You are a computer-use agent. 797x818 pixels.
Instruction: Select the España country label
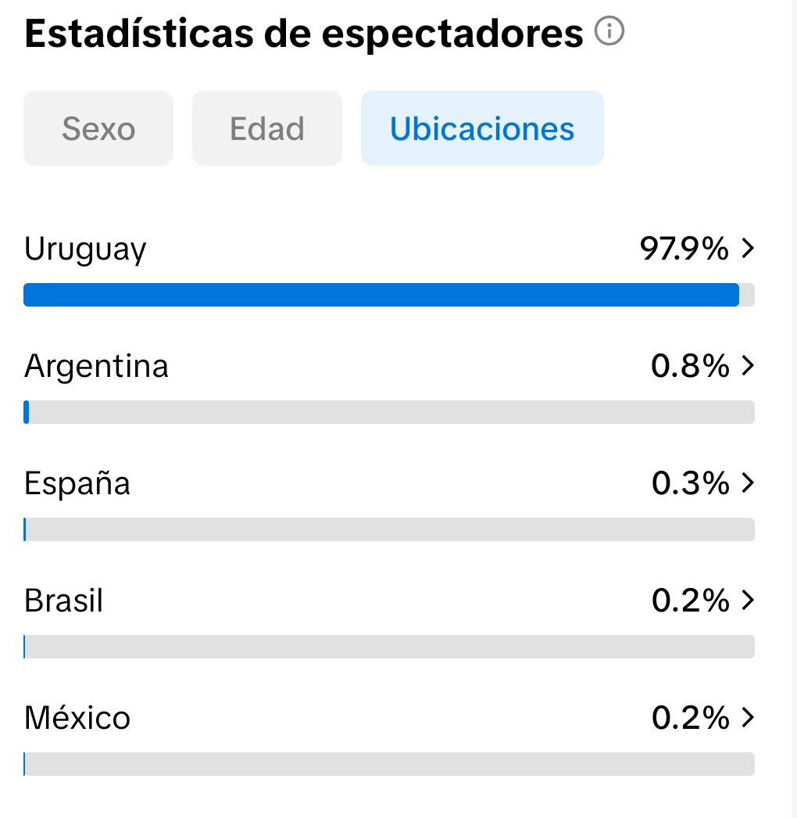click(77, 483)
